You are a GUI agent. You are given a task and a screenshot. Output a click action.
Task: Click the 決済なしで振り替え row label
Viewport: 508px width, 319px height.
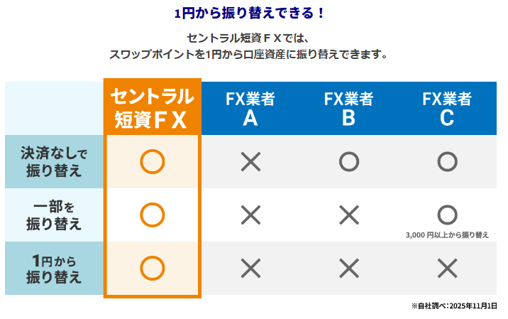54,162
